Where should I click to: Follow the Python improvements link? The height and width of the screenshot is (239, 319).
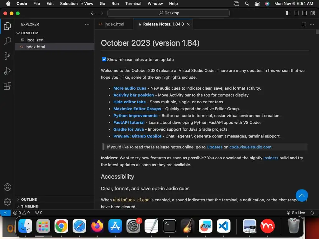pyautogui.click(x=135, y=116)
